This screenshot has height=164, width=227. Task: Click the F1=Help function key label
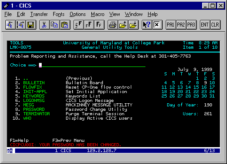[19, 141]
